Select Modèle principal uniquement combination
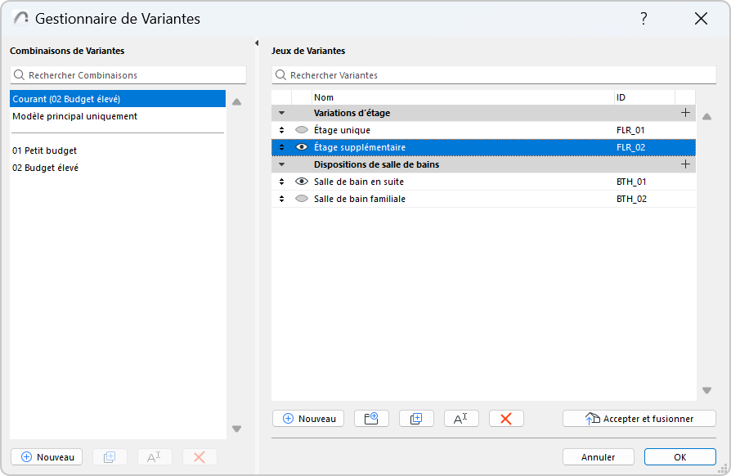731x476 pixels. click(x=74, y=116)
